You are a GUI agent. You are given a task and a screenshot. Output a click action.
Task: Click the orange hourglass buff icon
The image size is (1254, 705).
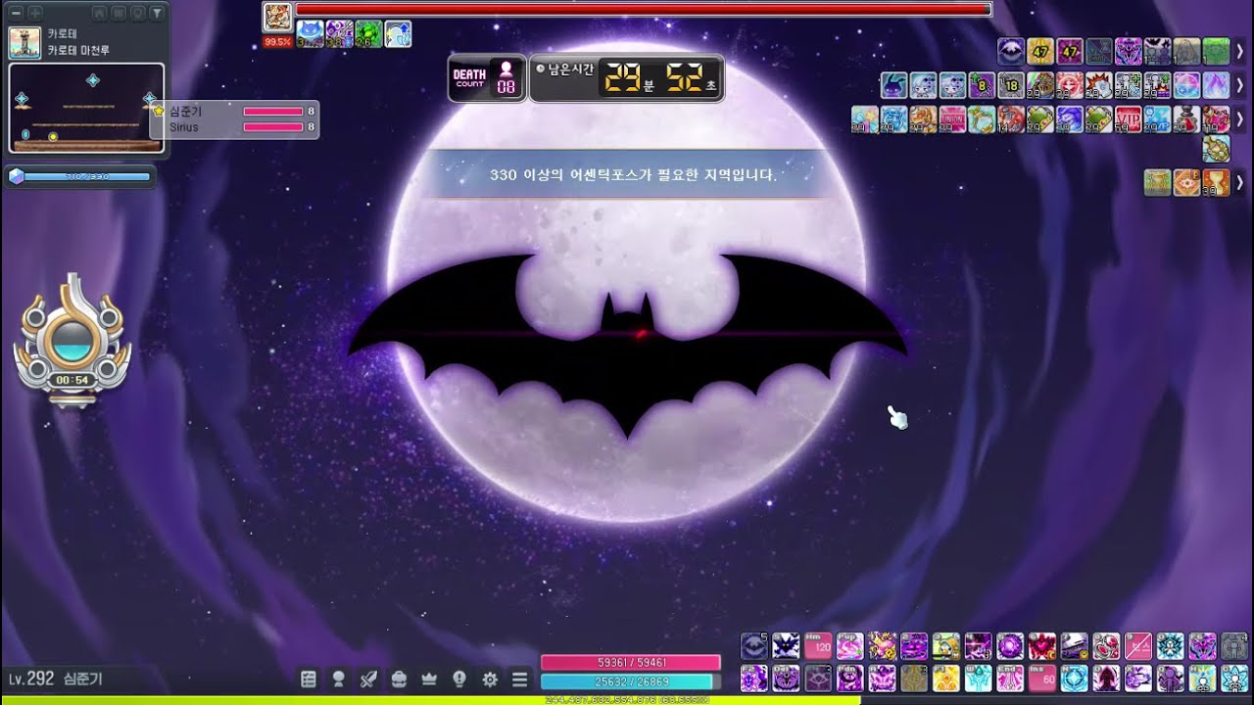(1217, 182)
